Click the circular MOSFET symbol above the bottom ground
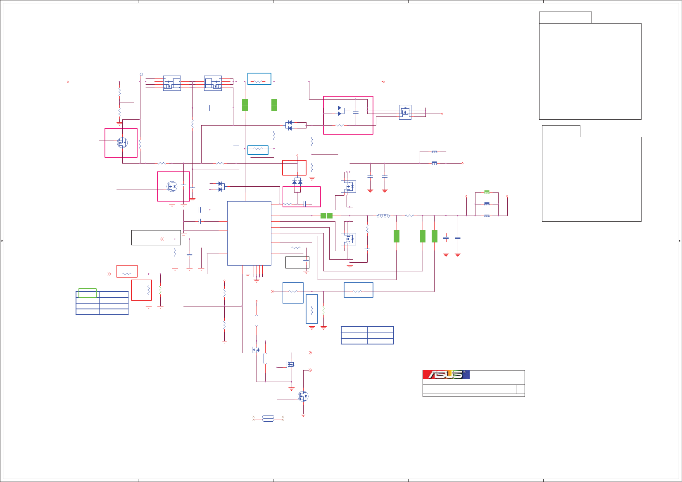The image size is (682, 482). tap(303, 397)
